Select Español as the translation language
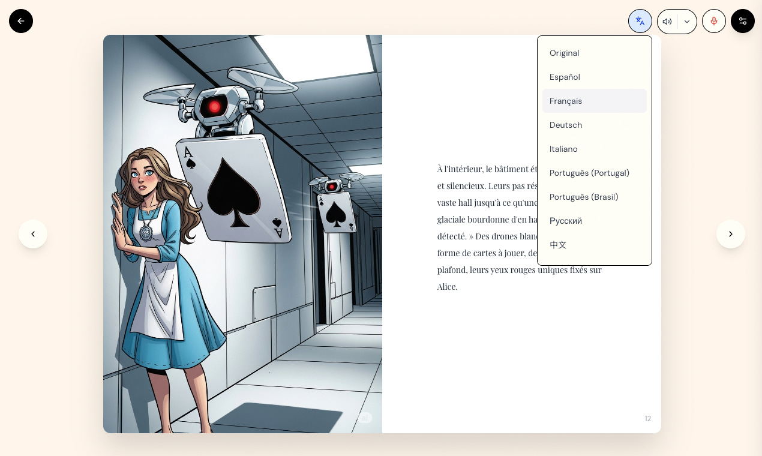The width and height of the screenshot is (762, 456). [565, 77]
